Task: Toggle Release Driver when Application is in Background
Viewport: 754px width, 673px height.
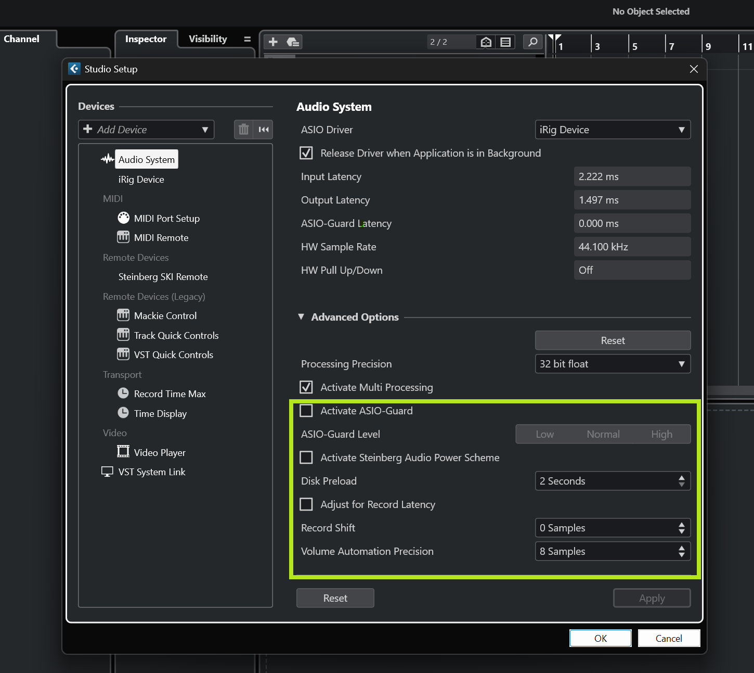Action: pyautogui.click(x=306, y=153)
